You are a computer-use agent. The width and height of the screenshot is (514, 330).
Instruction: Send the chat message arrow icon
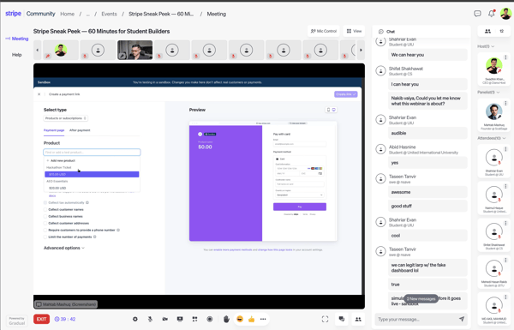(462, 319)
